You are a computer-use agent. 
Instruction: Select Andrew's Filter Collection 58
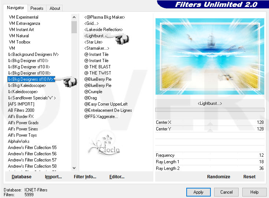pos(32,166)
